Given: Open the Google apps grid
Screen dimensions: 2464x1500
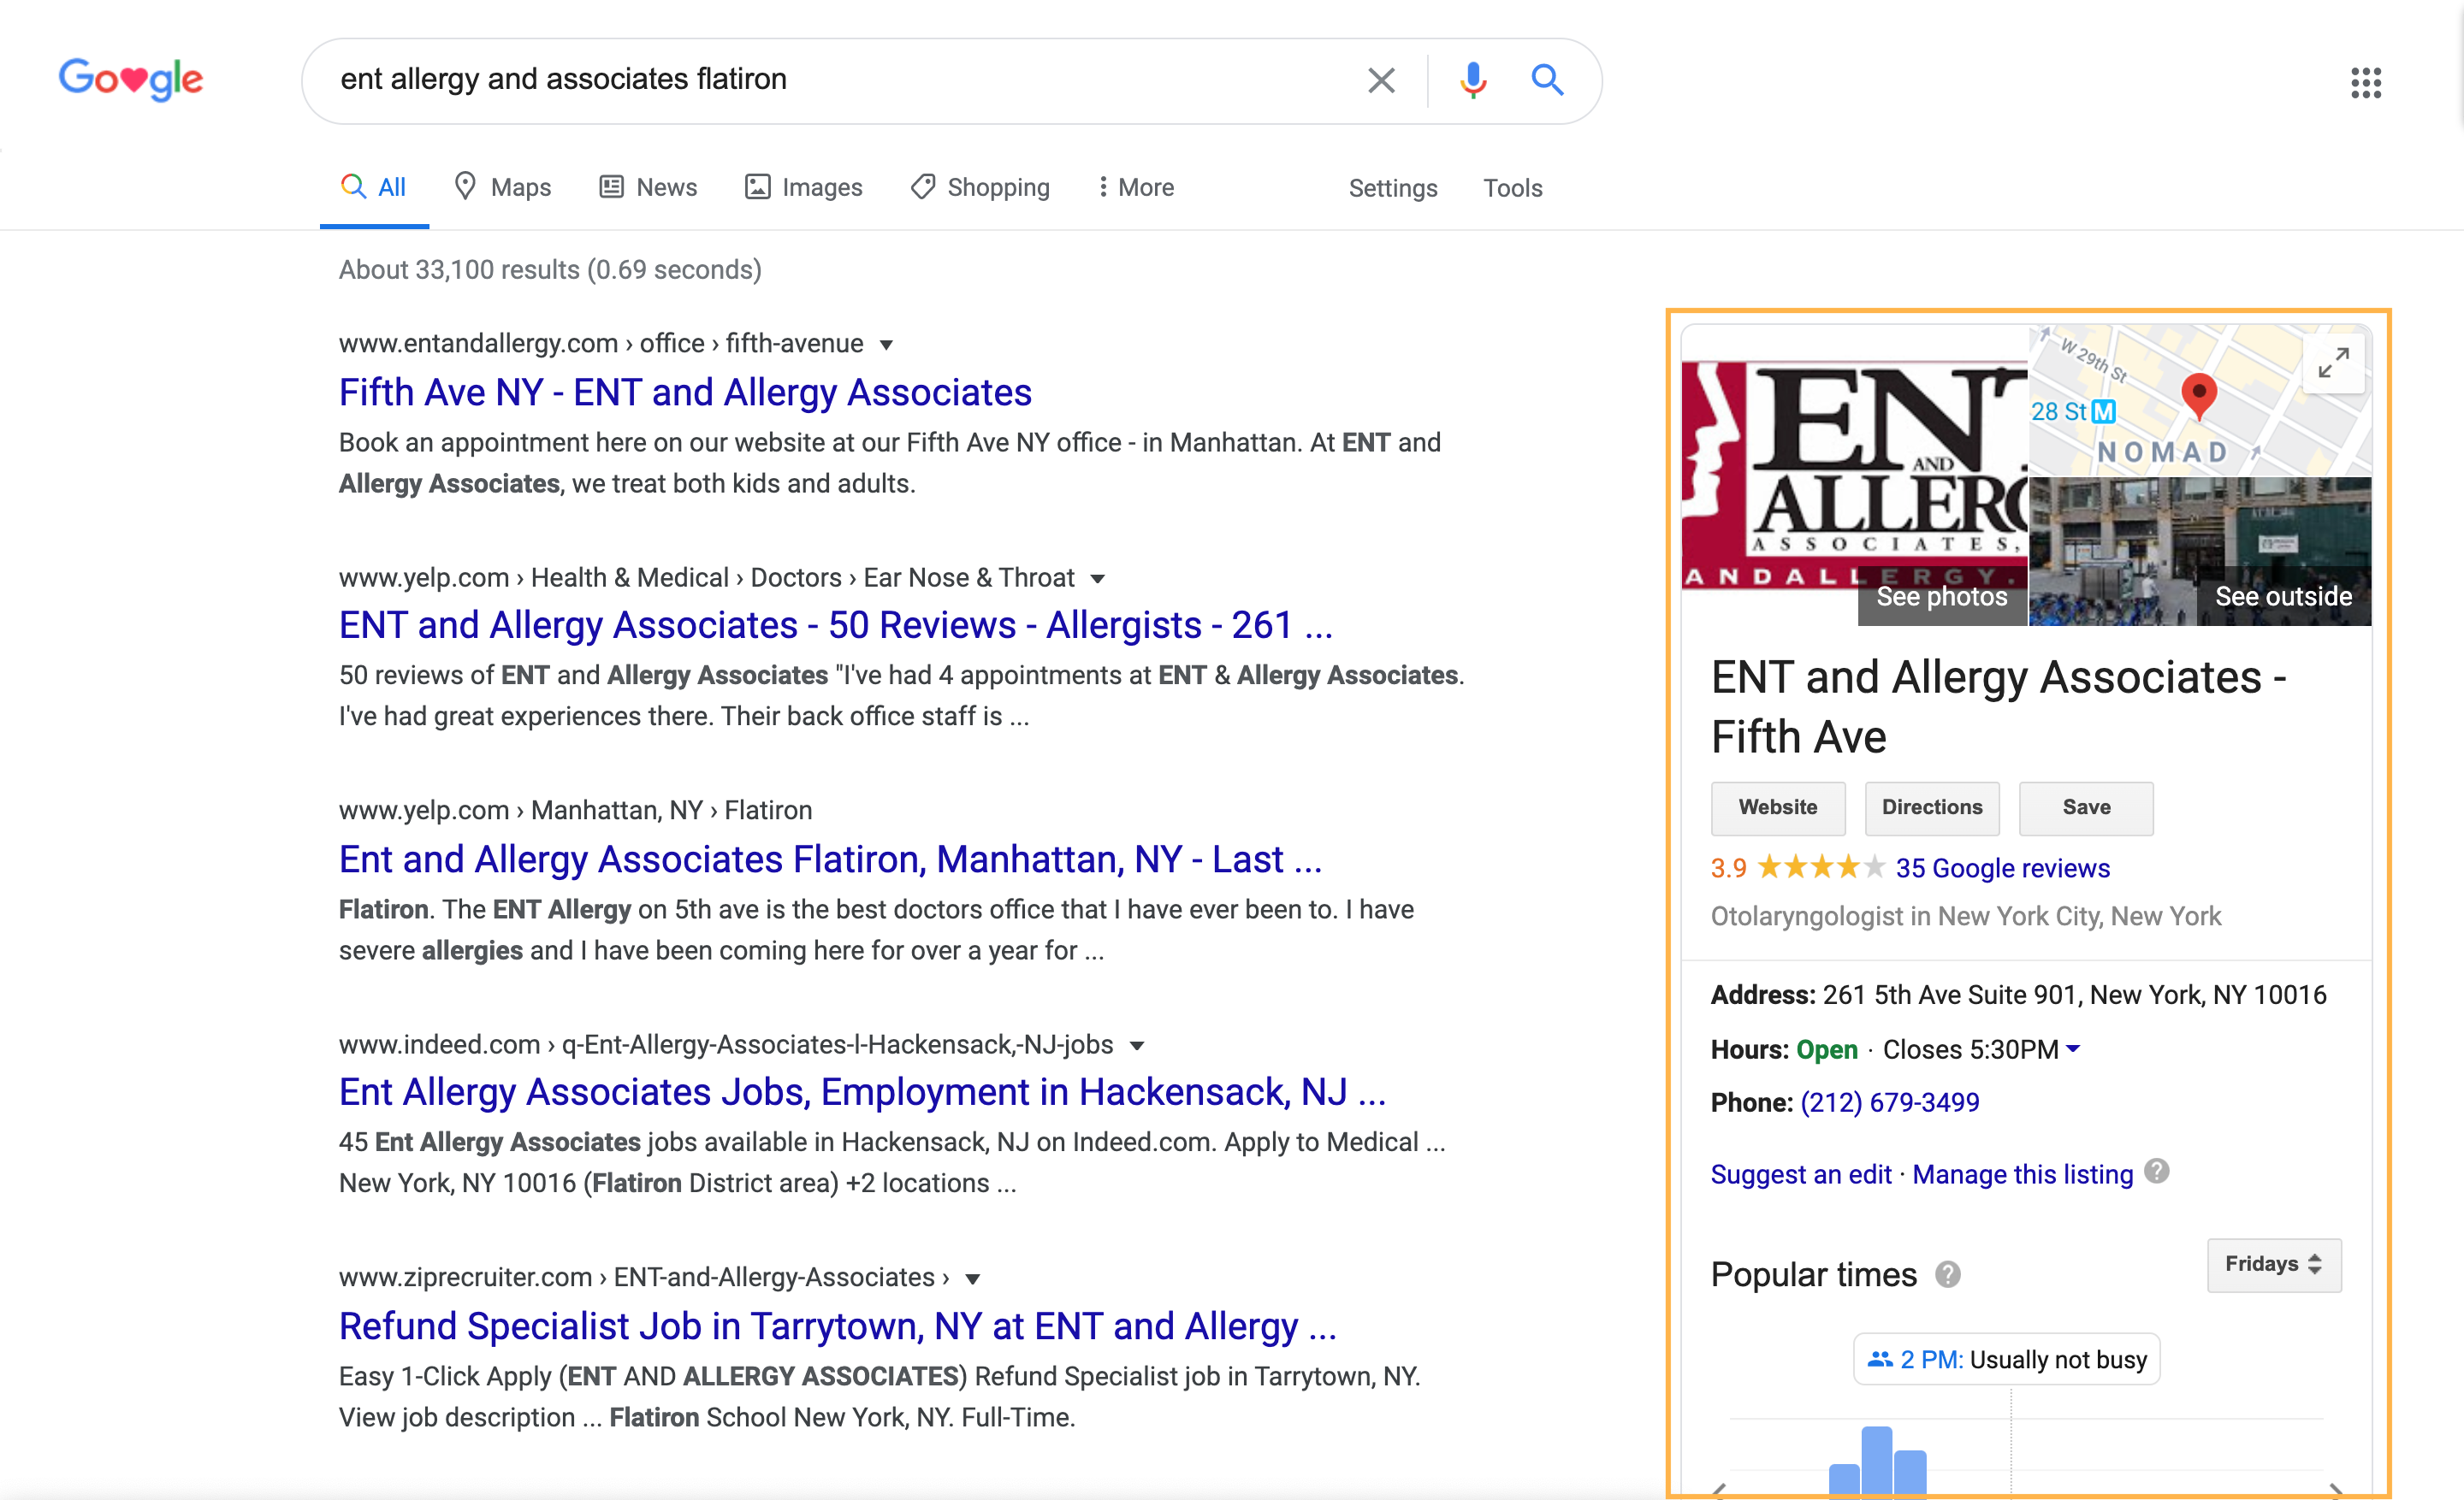Looking at the screenshot, I should click(x=2365, y=82).
